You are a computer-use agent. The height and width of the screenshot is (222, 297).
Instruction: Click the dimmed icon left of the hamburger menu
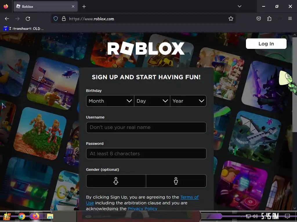279,19
